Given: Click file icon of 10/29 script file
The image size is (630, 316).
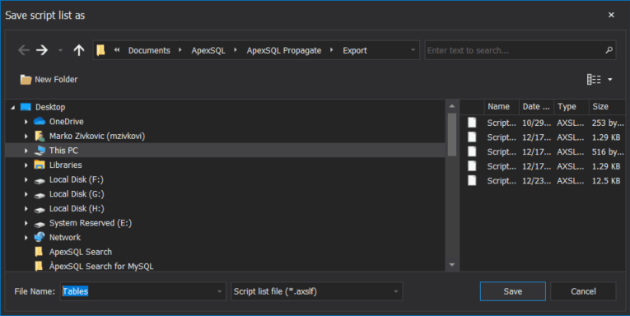Looking at the screenshot, I should tap(472, 123).
